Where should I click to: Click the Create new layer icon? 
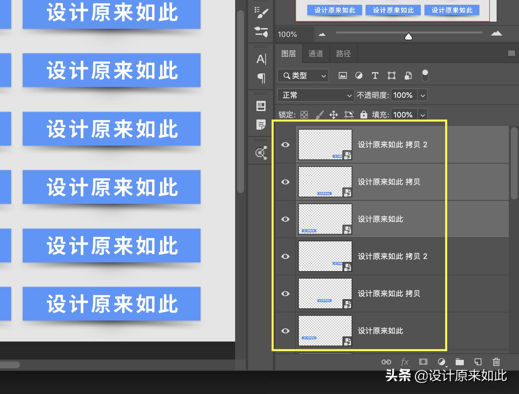tap(478, 362)
